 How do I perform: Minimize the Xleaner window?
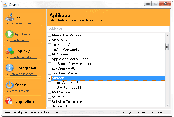click(148, 4)
